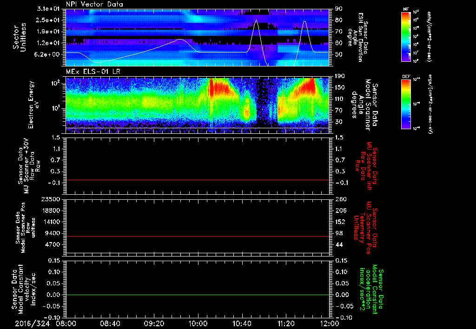Select the 10:40 time tick label
This screenshot has width=476, height=329.
242,323
